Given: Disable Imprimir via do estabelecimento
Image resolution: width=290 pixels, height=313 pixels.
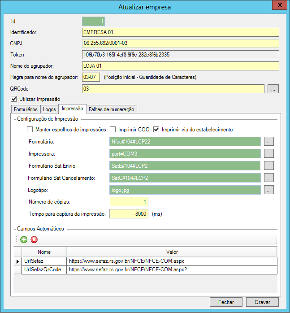Looking at the screenshot, I should point(156,130).
